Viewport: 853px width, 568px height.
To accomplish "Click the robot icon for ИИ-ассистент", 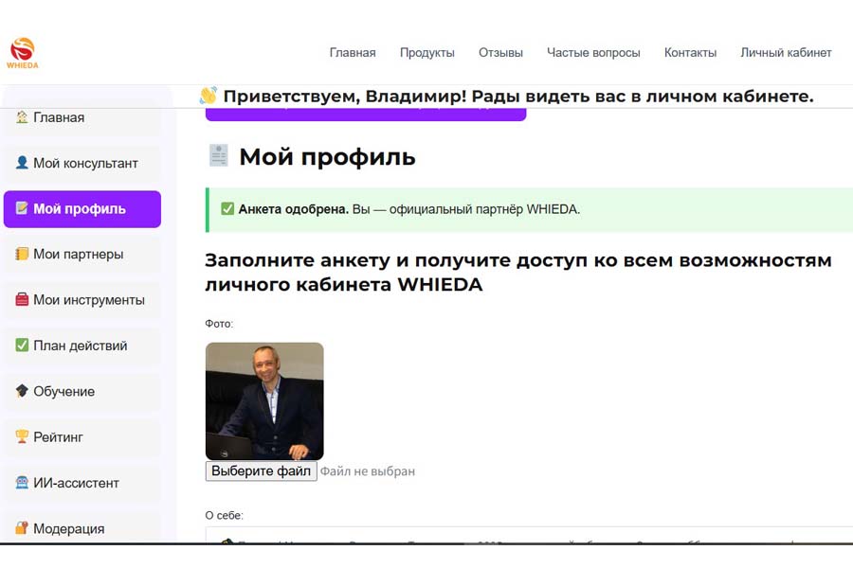I will pos(21,482).
